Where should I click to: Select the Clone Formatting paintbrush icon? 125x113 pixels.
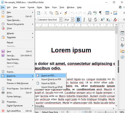click(66, 13)
